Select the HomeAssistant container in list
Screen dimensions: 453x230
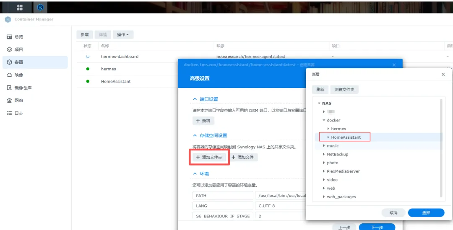coord(116,81)
